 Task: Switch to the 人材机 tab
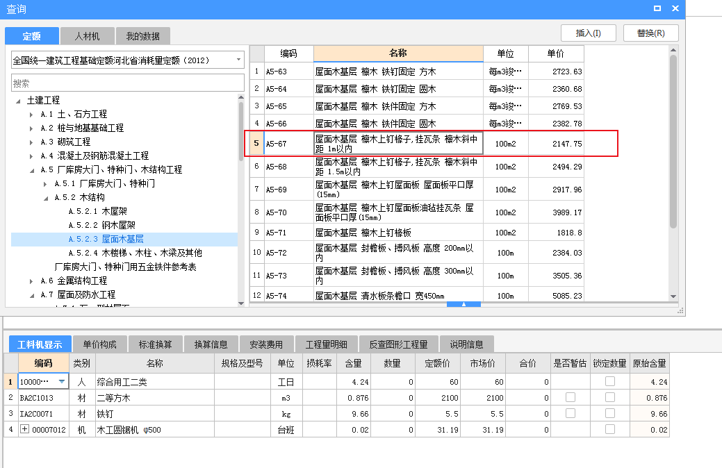pos(87,36)
